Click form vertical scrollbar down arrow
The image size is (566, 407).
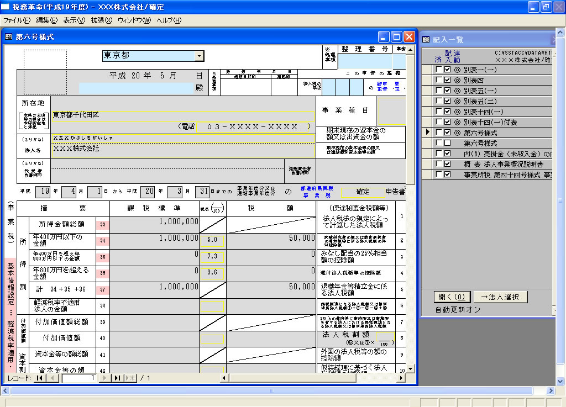[x=410, y=369]
